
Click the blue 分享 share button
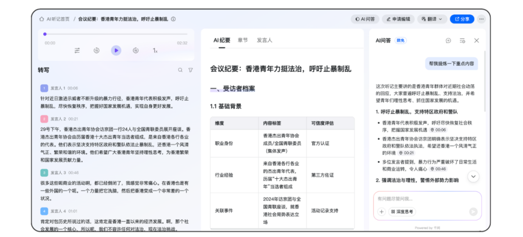tap(462, 19)
